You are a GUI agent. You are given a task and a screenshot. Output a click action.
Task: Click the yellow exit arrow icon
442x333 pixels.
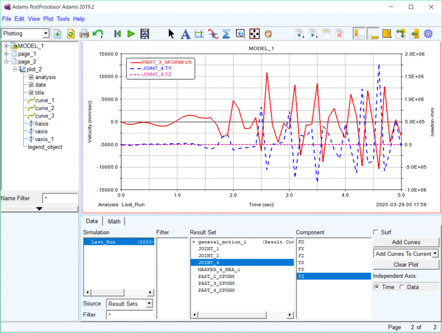(414, 34)
